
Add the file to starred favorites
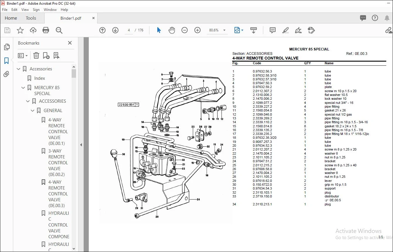20,30
